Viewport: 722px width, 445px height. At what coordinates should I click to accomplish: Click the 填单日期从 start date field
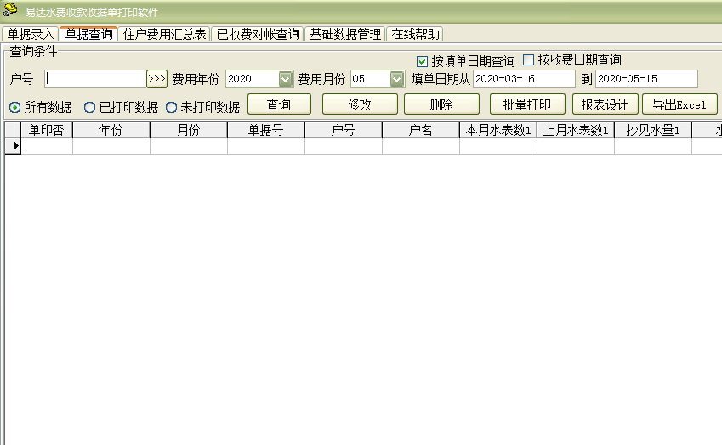pos(524,79)
